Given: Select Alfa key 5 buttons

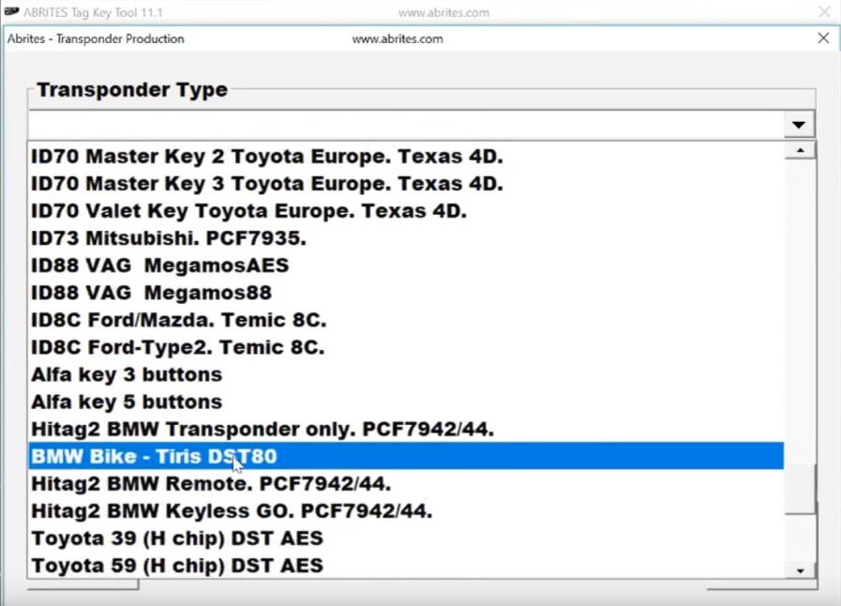Looking at the screenshot, I should click(x=127, y=401).
